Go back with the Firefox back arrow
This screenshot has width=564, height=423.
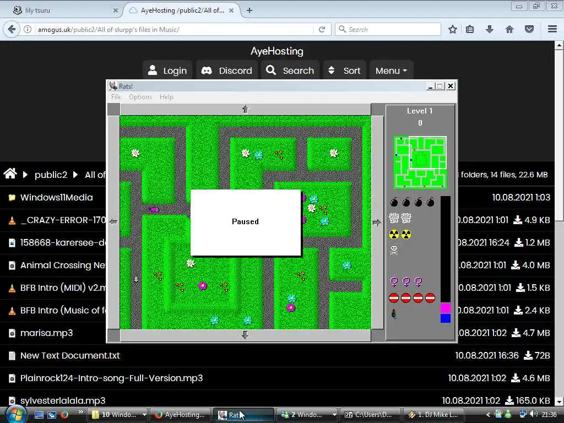[x=12, y=29]
